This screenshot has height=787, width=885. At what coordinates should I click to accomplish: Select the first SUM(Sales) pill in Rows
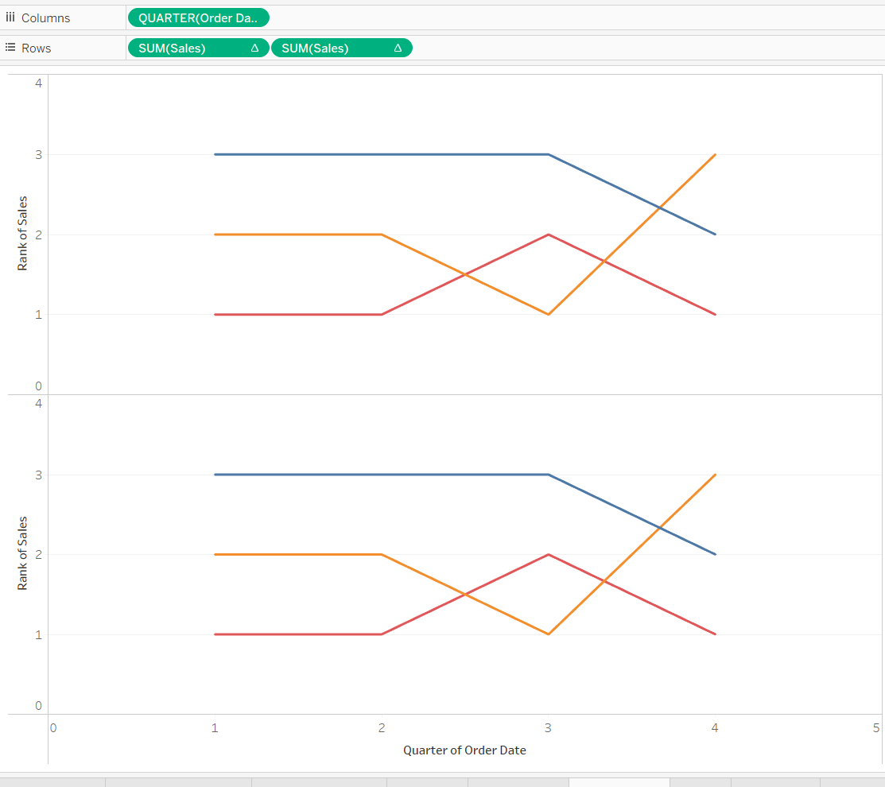pos(198,48)
